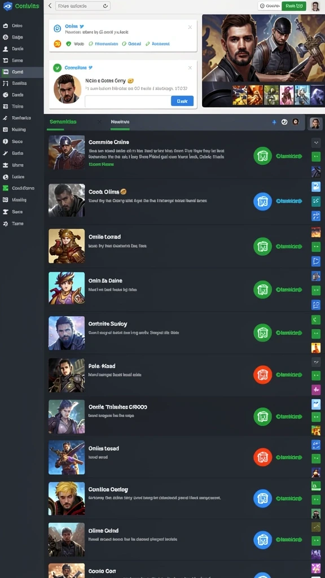Close the first Onine notification card
The image size is (325, 578).
pyautogui.click(x=190, y=27)
